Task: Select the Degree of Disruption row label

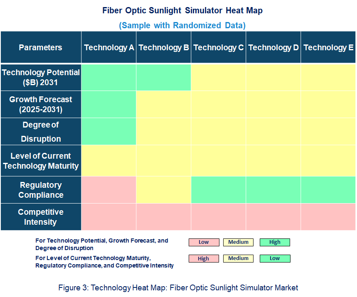Action: 41,132
